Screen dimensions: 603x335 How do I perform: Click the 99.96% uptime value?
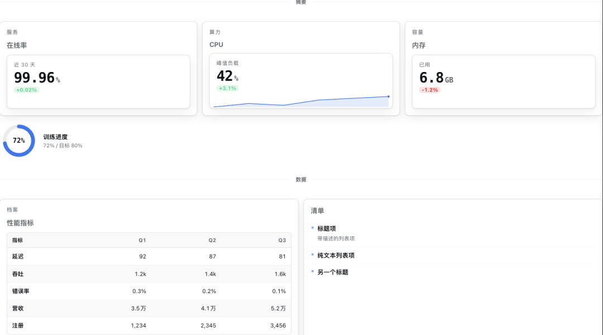pos(37,78)
